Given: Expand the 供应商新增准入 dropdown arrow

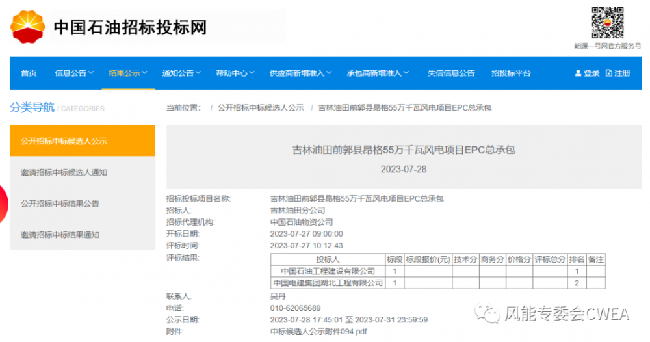Looking at the screenshot, I should pos(329,73).
